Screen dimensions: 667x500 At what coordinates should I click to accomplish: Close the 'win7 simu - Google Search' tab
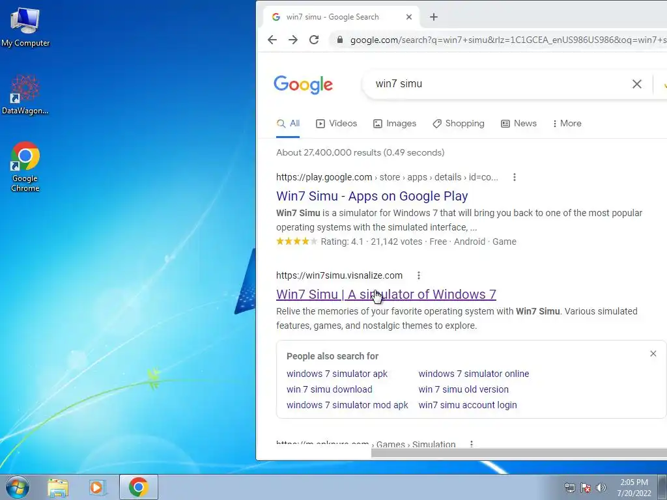pos(409,17)
